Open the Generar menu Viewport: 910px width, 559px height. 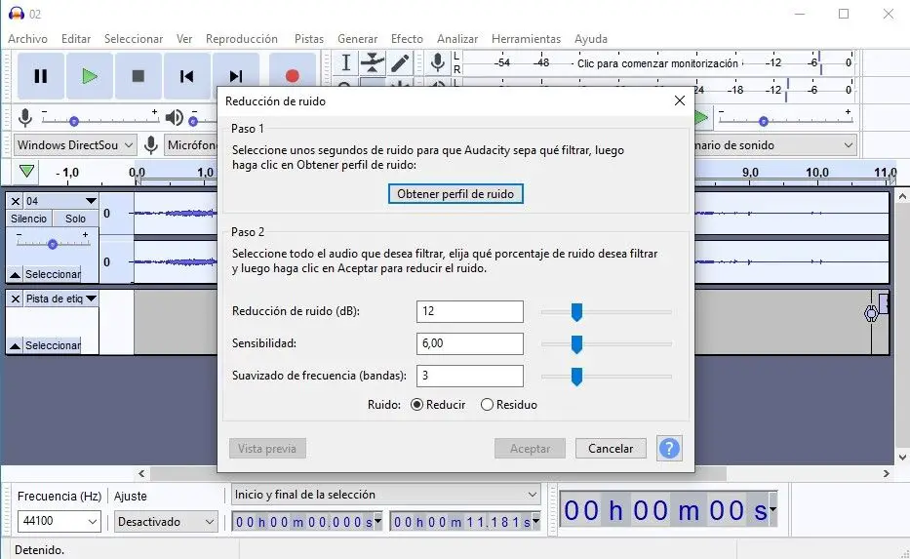coord(358,39)
